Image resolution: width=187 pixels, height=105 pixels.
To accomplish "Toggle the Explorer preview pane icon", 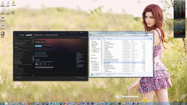I will [x=149, y=39].
